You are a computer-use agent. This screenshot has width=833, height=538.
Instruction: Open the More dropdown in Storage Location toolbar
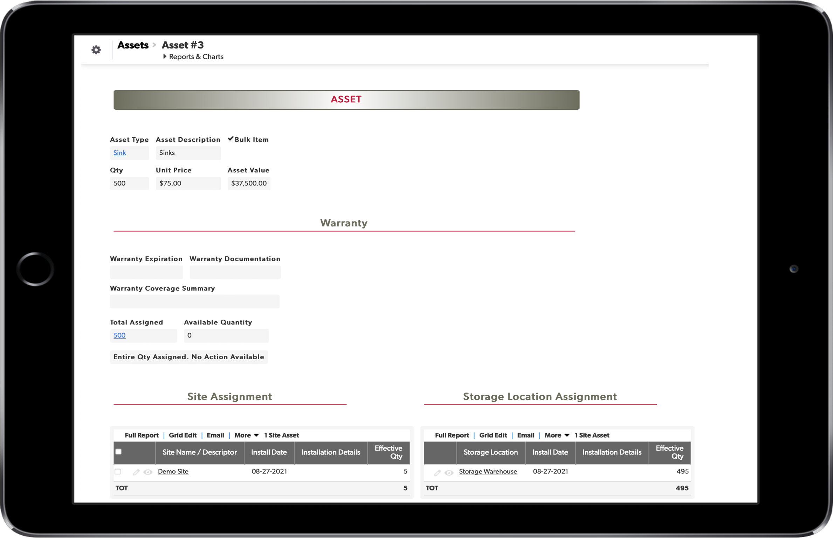click(x=556, y=435)
